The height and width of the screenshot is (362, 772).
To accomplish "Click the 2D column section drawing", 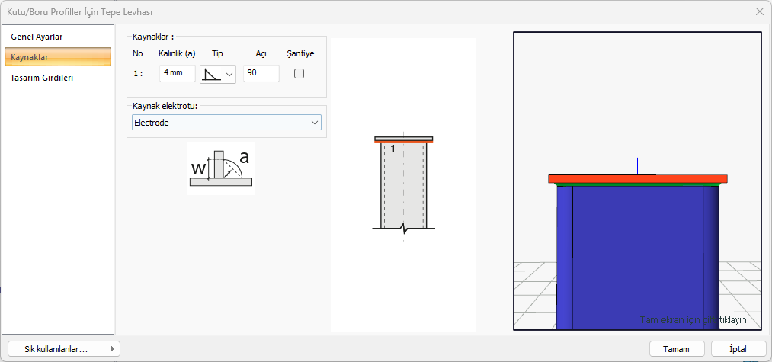I will click(x=403, y=187).
